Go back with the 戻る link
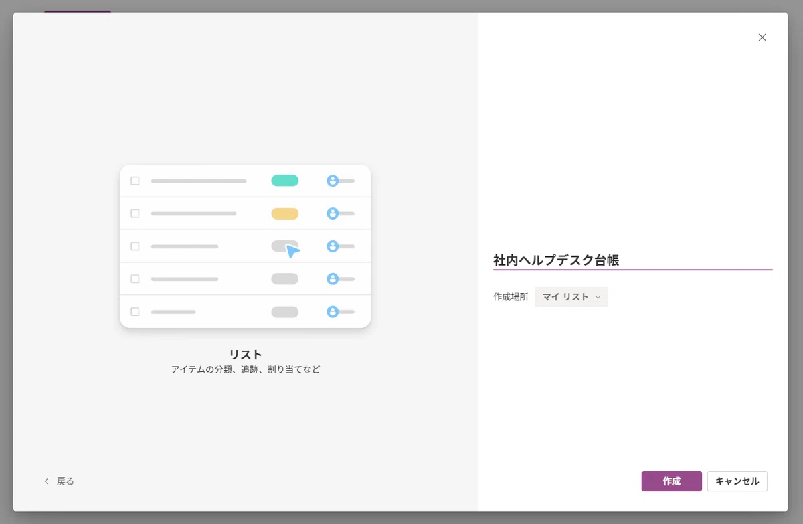Viewport: 803px width, 524px height. click(x=59, y=481)
